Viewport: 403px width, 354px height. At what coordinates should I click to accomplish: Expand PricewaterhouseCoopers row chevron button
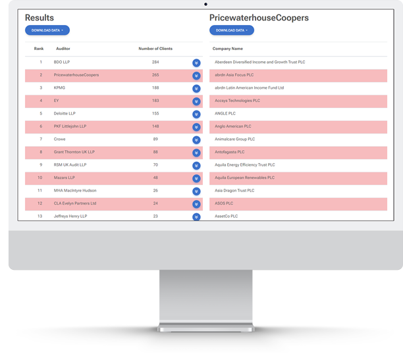coord(196,76)
